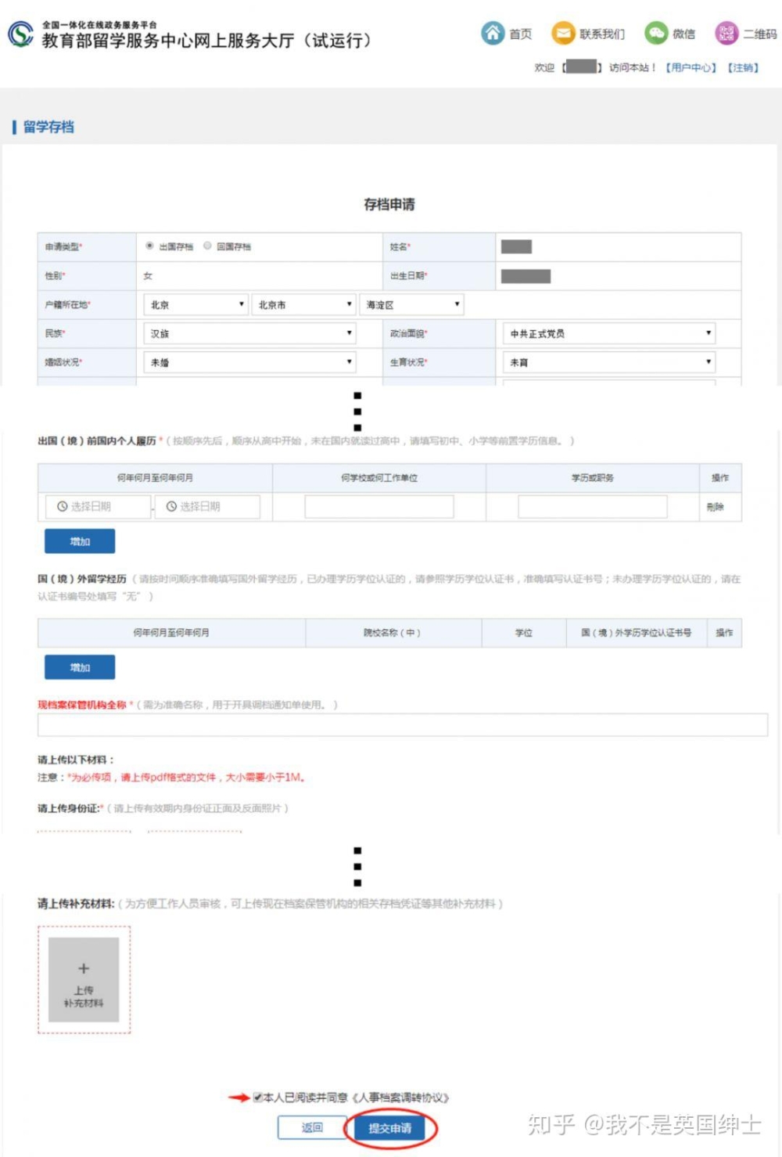
Task: Open district dropdown showing 海淀区
Action: point(411,304)
